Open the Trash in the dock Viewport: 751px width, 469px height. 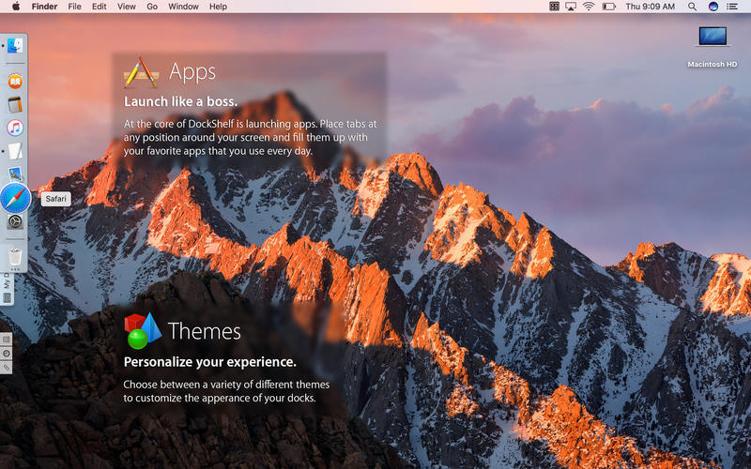tap(15, 255)
